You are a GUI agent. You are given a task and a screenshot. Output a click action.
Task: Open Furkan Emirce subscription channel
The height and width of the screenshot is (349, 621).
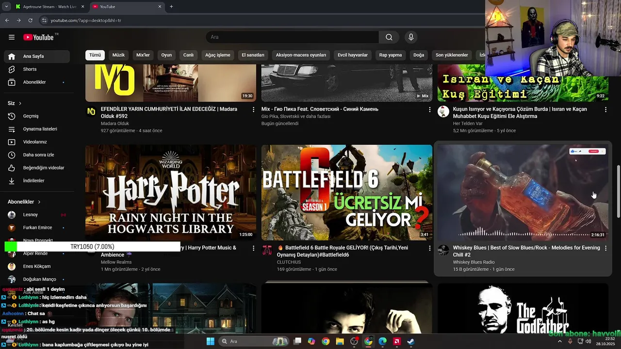pyautogui.click(x=37, y=228)
